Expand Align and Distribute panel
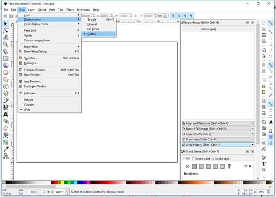The width and height of the screenshot is (276, 197). click(218, 123)
